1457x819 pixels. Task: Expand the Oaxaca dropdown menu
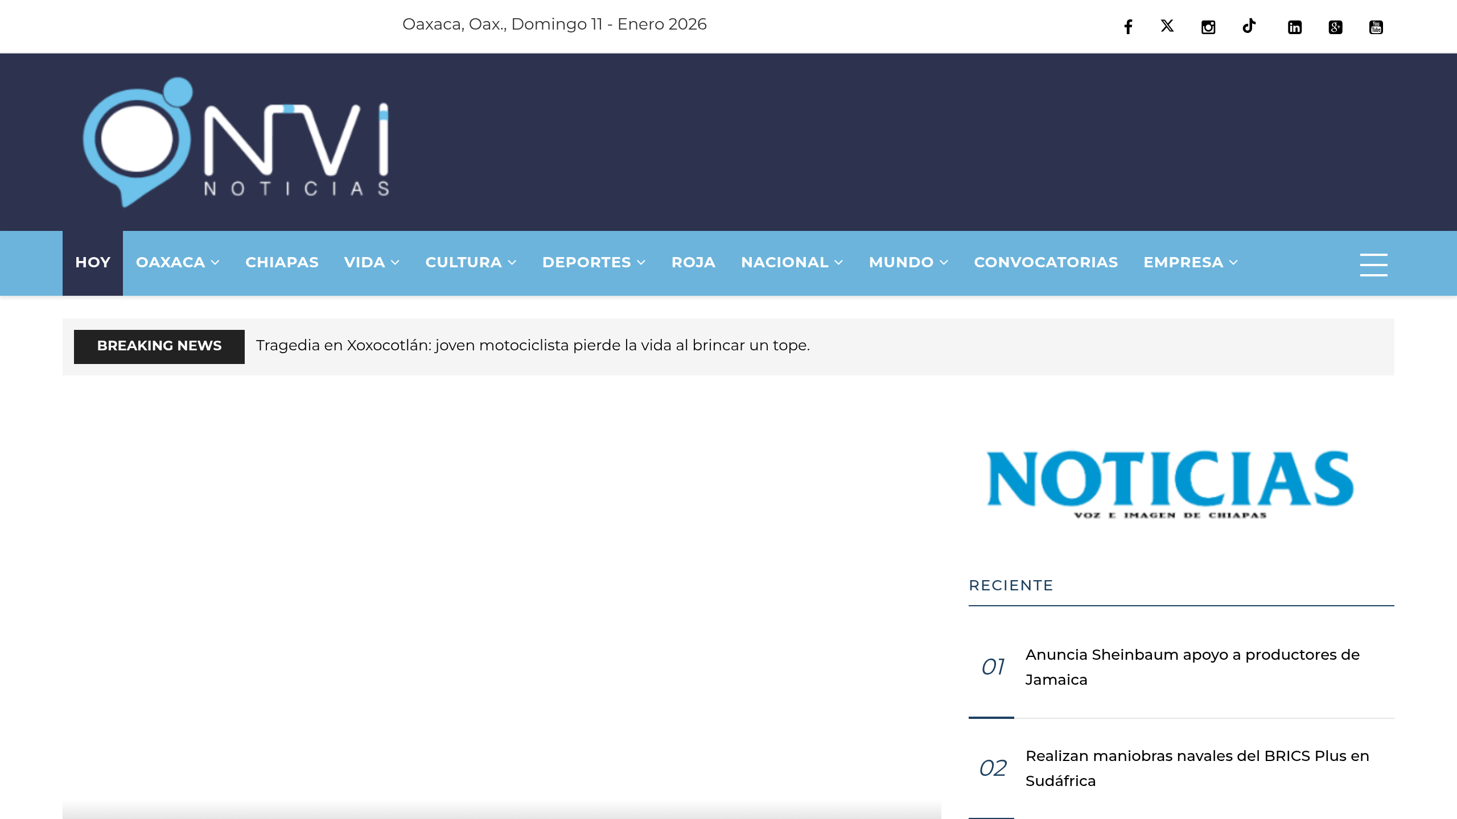pos(177,262)
